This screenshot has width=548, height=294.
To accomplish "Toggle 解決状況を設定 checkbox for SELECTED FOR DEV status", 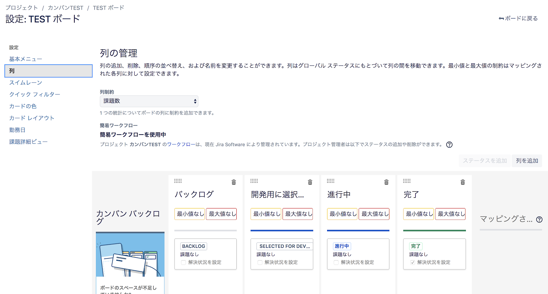I will click(260, 263).
